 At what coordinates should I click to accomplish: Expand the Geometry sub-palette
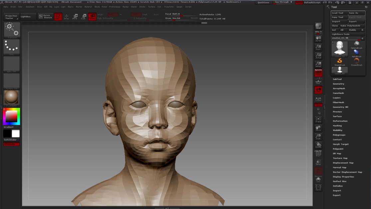(339, 84)
